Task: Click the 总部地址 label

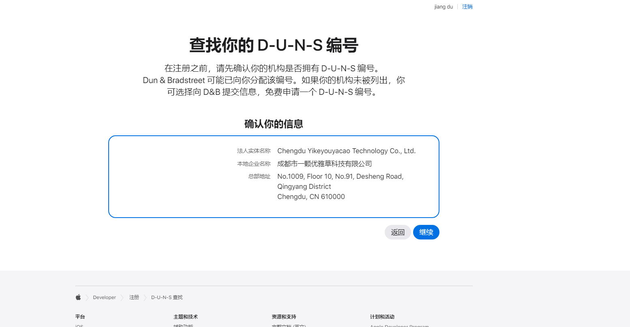Action: 259,176
